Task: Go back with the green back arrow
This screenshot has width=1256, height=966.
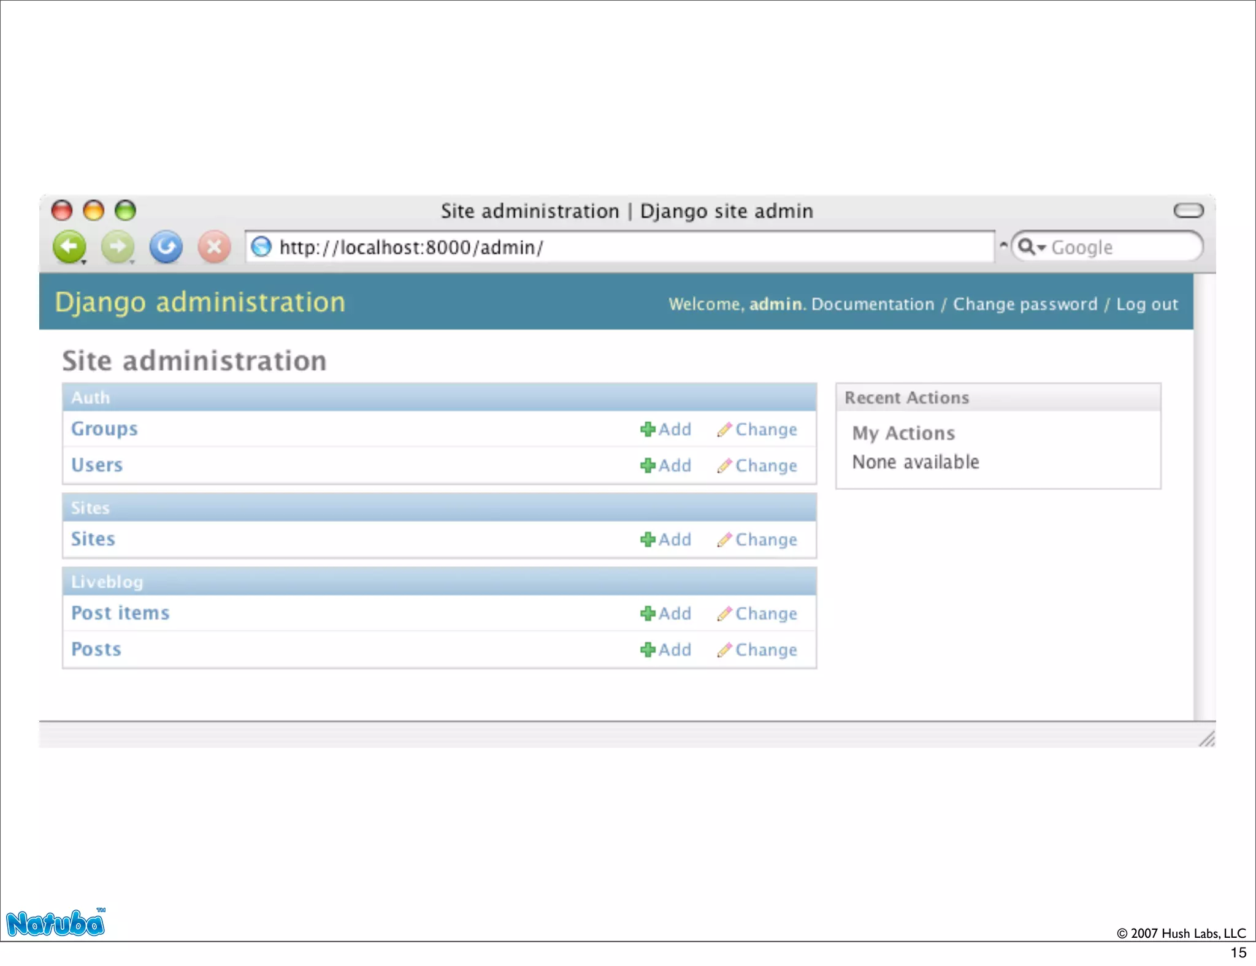Action: [x=69, y=247]
